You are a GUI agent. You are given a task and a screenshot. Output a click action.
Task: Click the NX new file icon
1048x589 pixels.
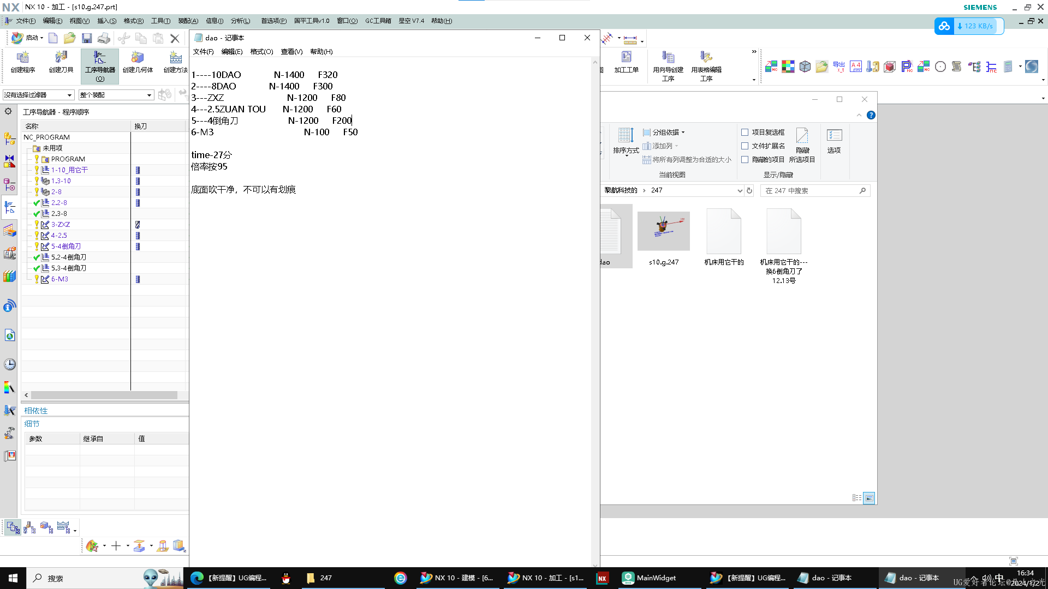point(53,38)
